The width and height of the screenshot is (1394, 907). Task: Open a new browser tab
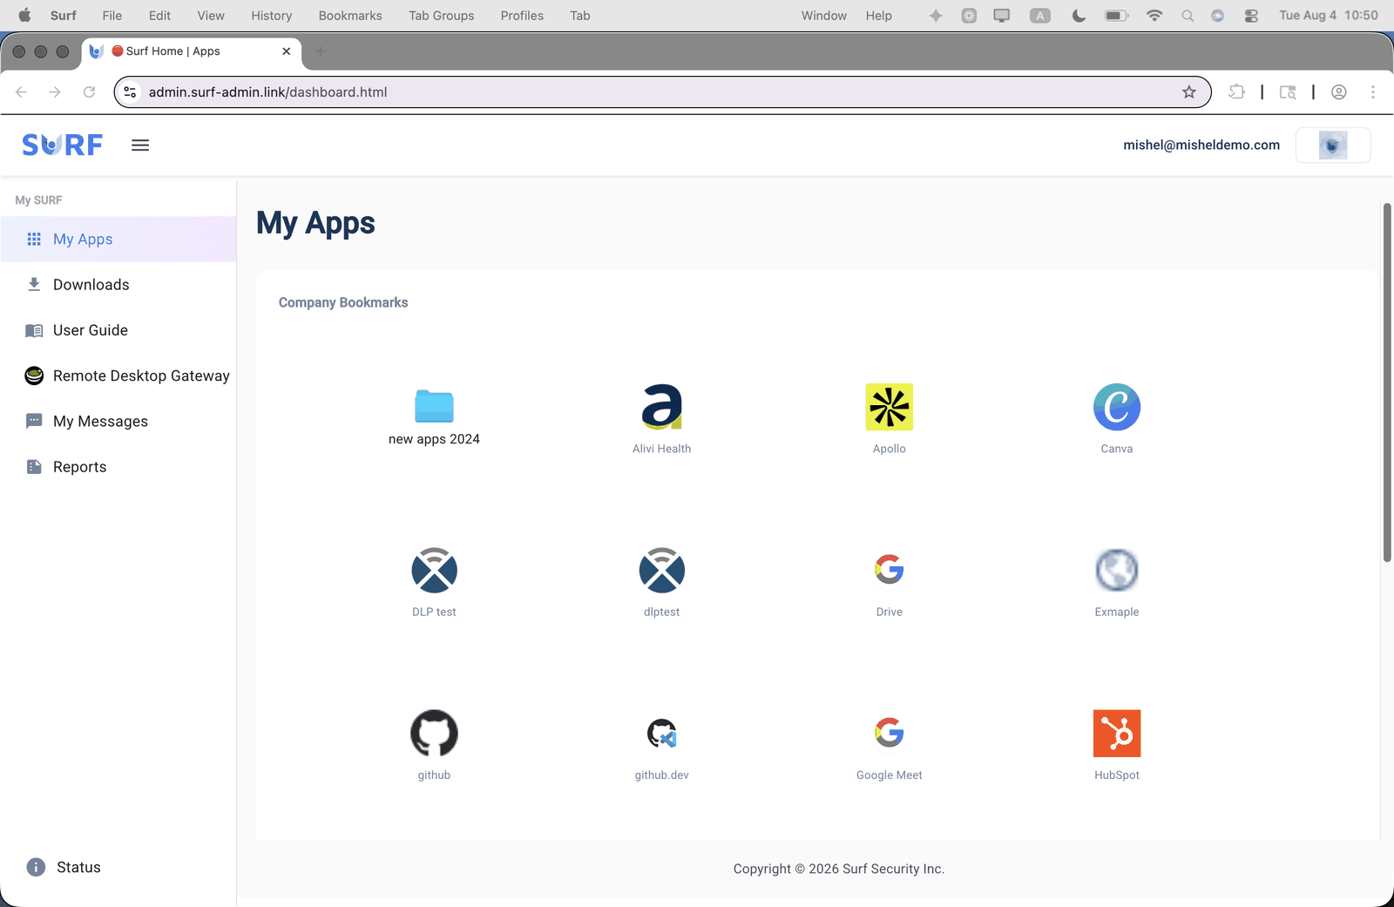pos(320,51)
